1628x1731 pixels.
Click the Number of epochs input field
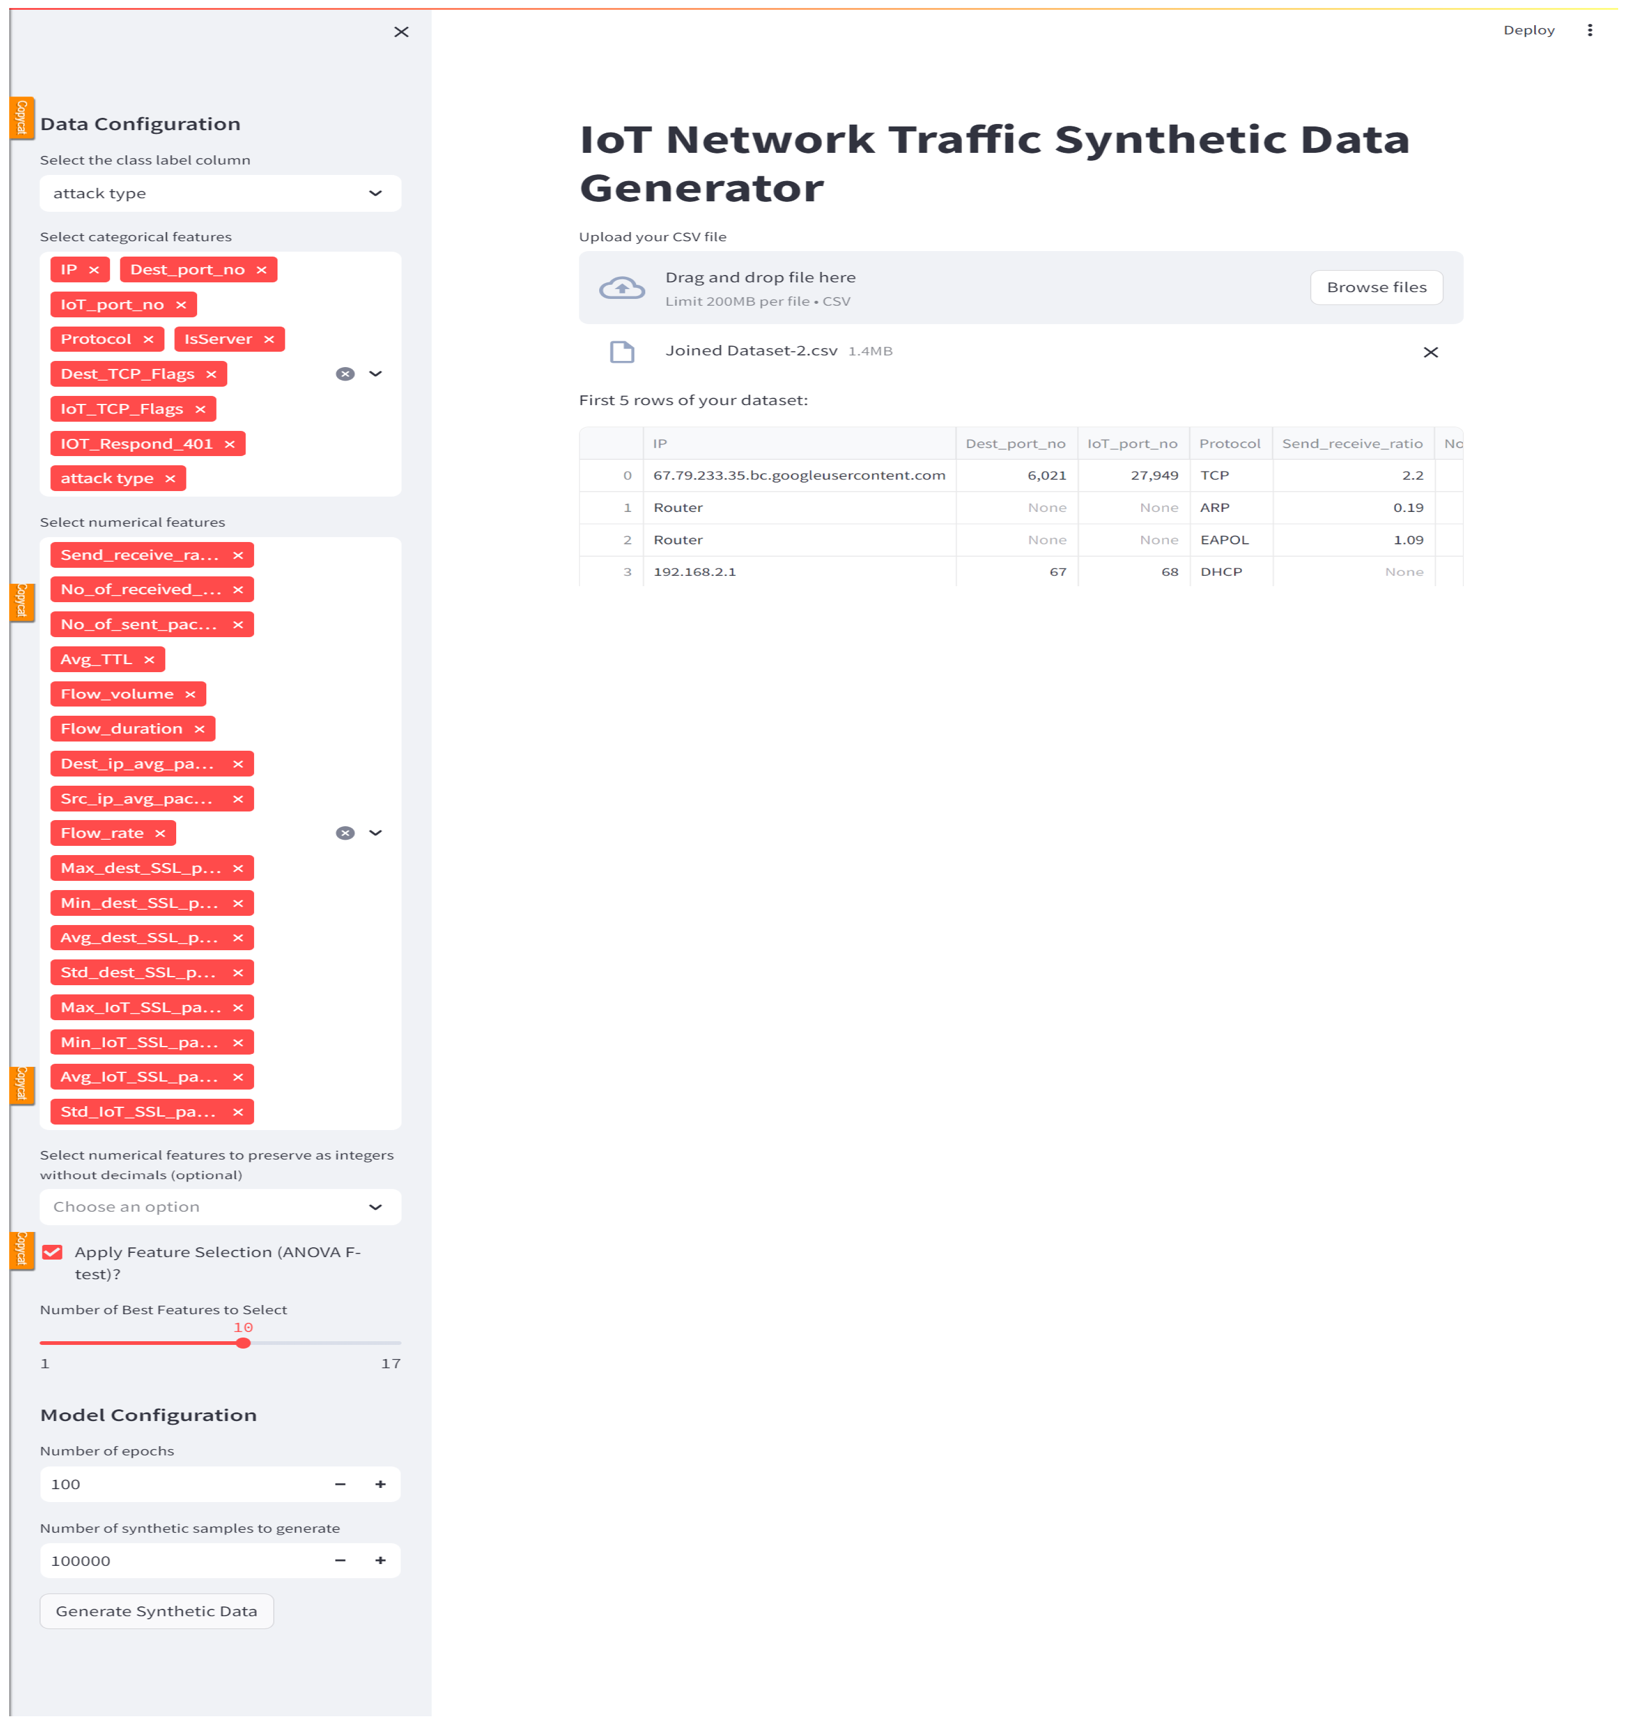coord(183,1485)
